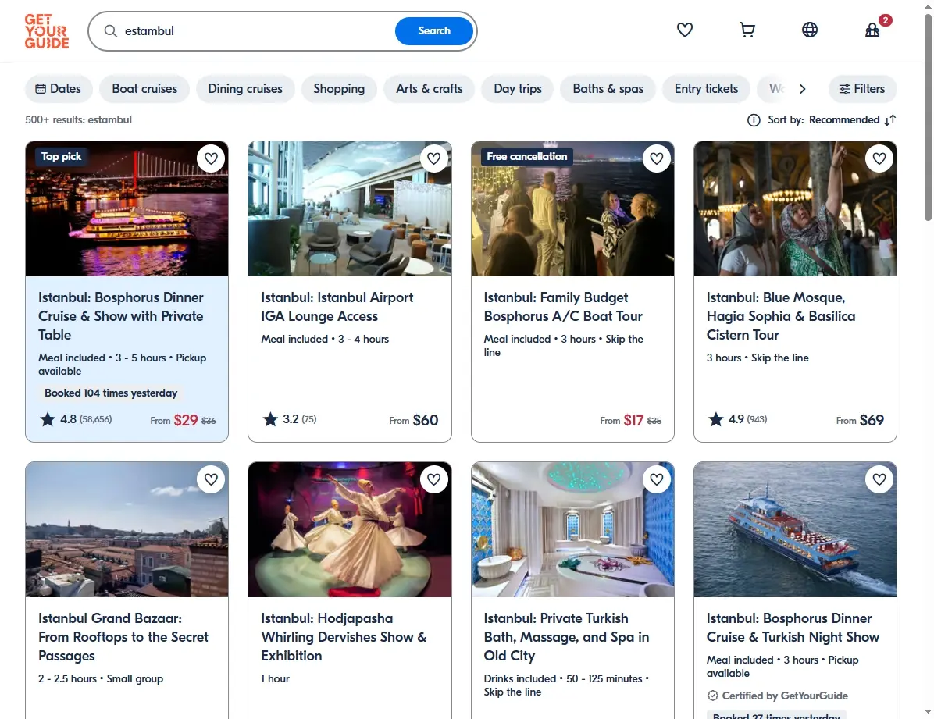Viewport: 934px width, 719px height.
Task: Save Bosphorus Dinner Cruise & Show to wishlist
Action: [211, 158]
